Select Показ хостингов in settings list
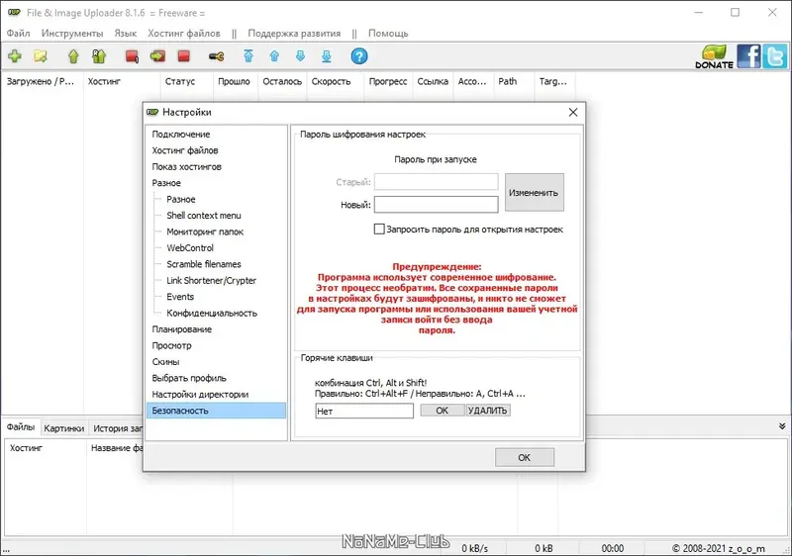 tap(186, 166)
